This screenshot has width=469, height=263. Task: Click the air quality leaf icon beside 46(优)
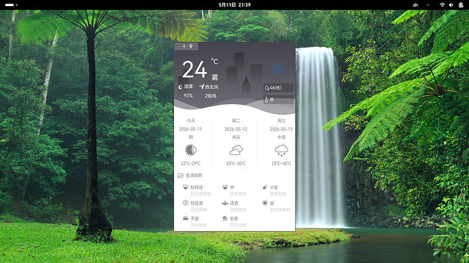267,88
